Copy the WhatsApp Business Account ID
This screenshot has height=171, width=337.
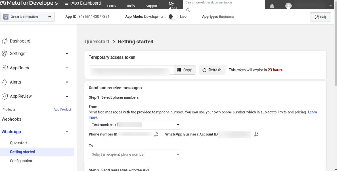tap(256, 134)
